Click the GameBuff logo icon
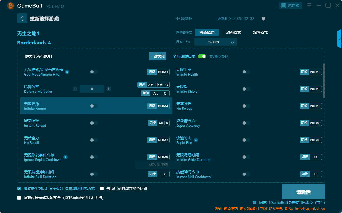The height and width of the screenshot is (213, 342). [11, 6]
